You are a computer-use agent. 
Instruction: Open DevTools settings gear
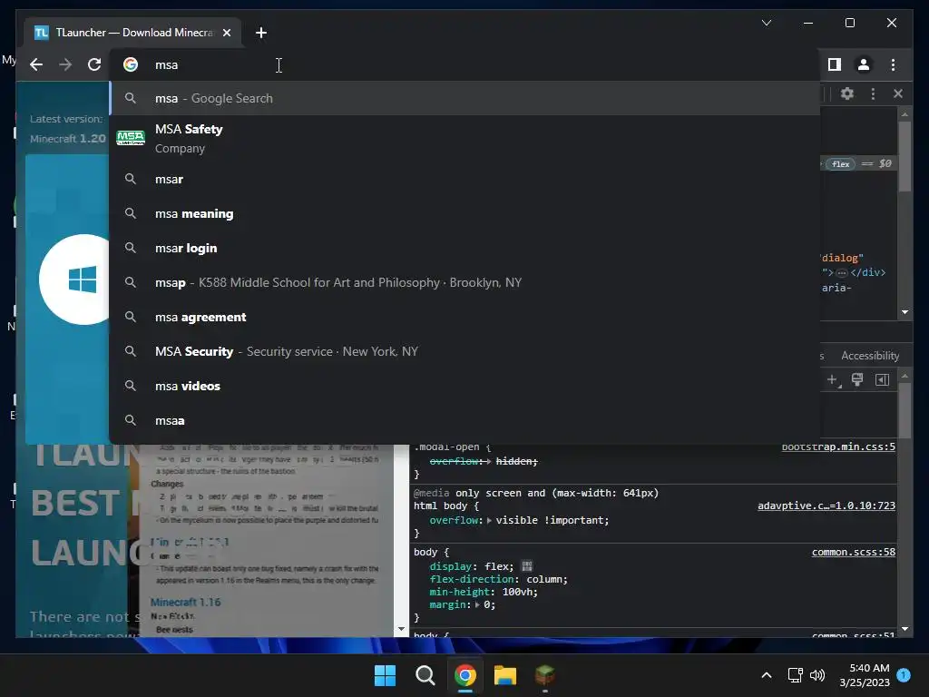847,93
